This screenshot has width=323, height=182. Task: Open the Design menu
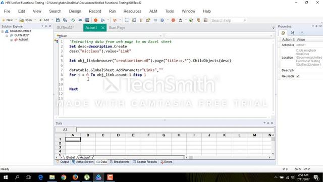[x=75, y=11]
